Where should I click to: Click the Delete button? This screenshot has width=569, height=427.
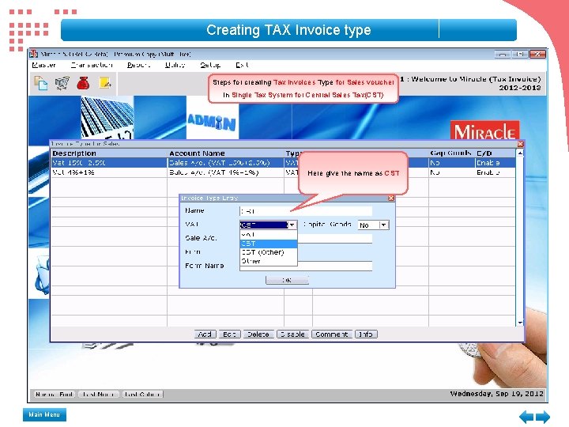tap(258, 334)
